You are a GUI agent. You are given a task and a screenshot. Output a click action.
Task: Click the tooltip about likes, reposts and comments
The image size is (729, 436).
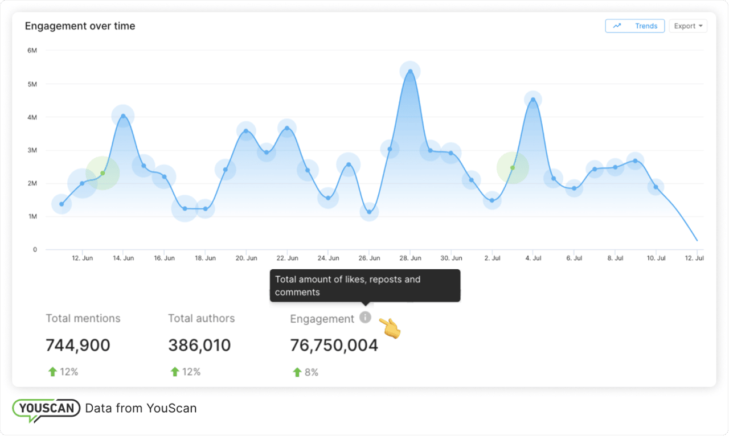point(364,285)
